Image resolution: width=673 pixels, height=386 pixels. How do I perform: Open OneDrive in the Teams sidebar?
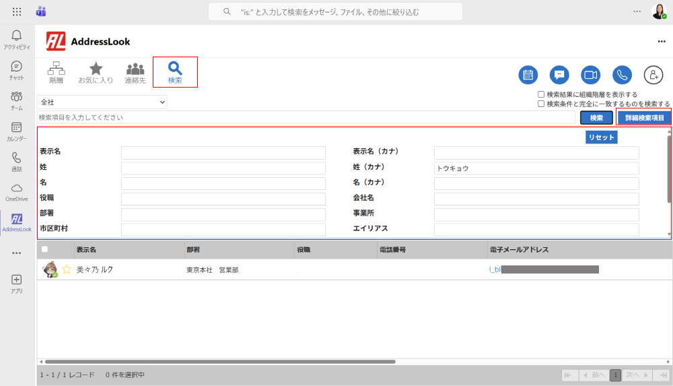click(x=17, y=192)
